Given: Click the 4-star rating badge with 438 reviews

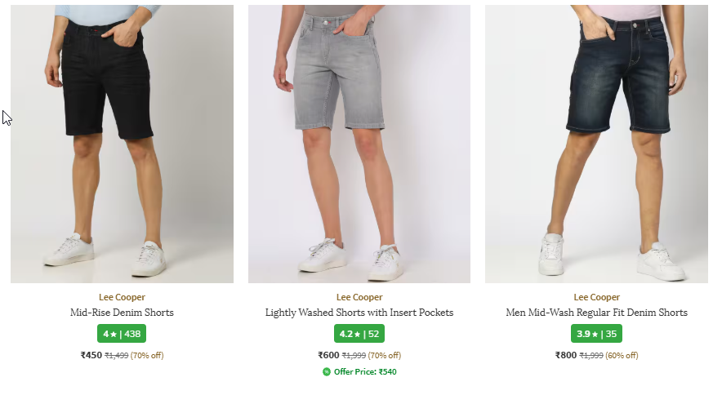Looking at the screenshot, I should [x=122, y=334].
